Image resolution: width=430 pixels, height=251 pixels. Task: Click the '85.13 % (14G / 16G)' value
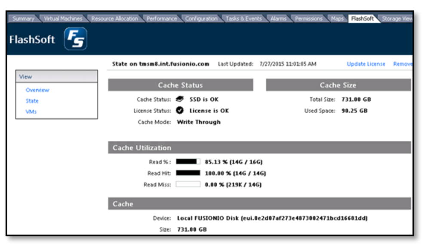pyautogui.click(x=233, y=162)
